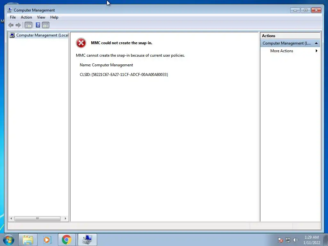Click the network tray icon
Viewport: 328px width, 246px height.
[288, 240]
